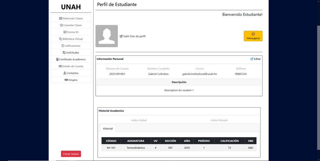
Task: Open Cancelar Clases menu item
Action: point(71,25)
